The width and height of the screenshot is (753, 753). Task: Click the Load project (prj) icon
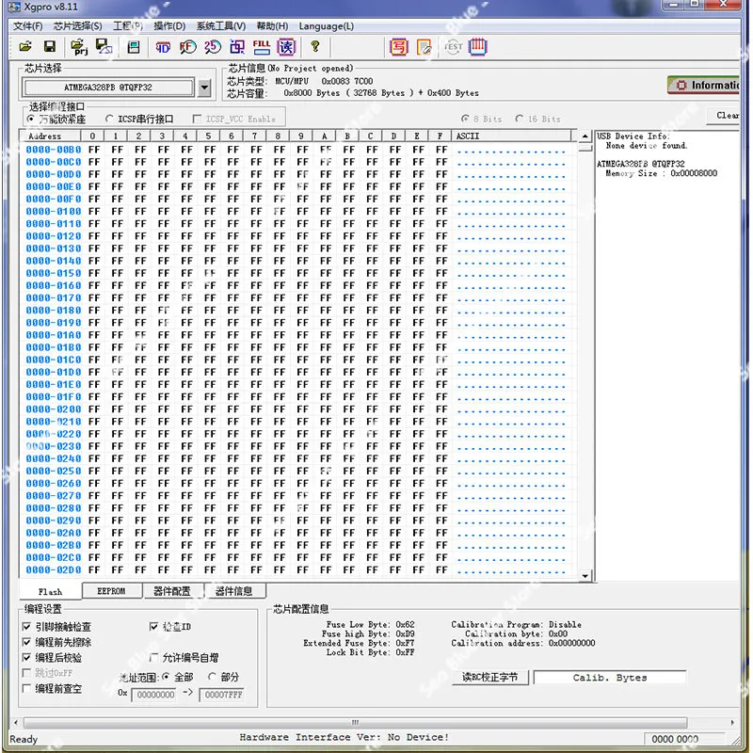(79, 46)
